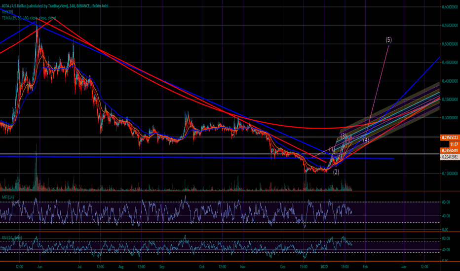This screenshot has height=271, width=460.
Task: Click the Jun date on time axis
Action: pyautogui.click(x=40, y=267)
